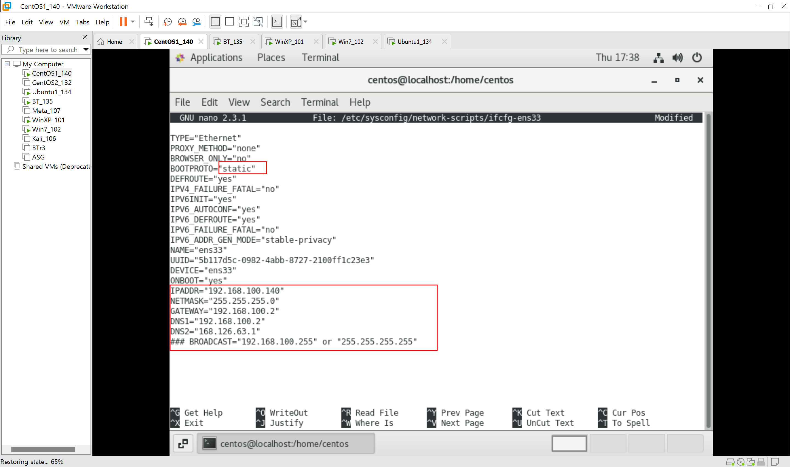The width and height of the screenshot is (790, 467).
Task: Open the terminal window Help menu
Action: click(x=360, y=102)
